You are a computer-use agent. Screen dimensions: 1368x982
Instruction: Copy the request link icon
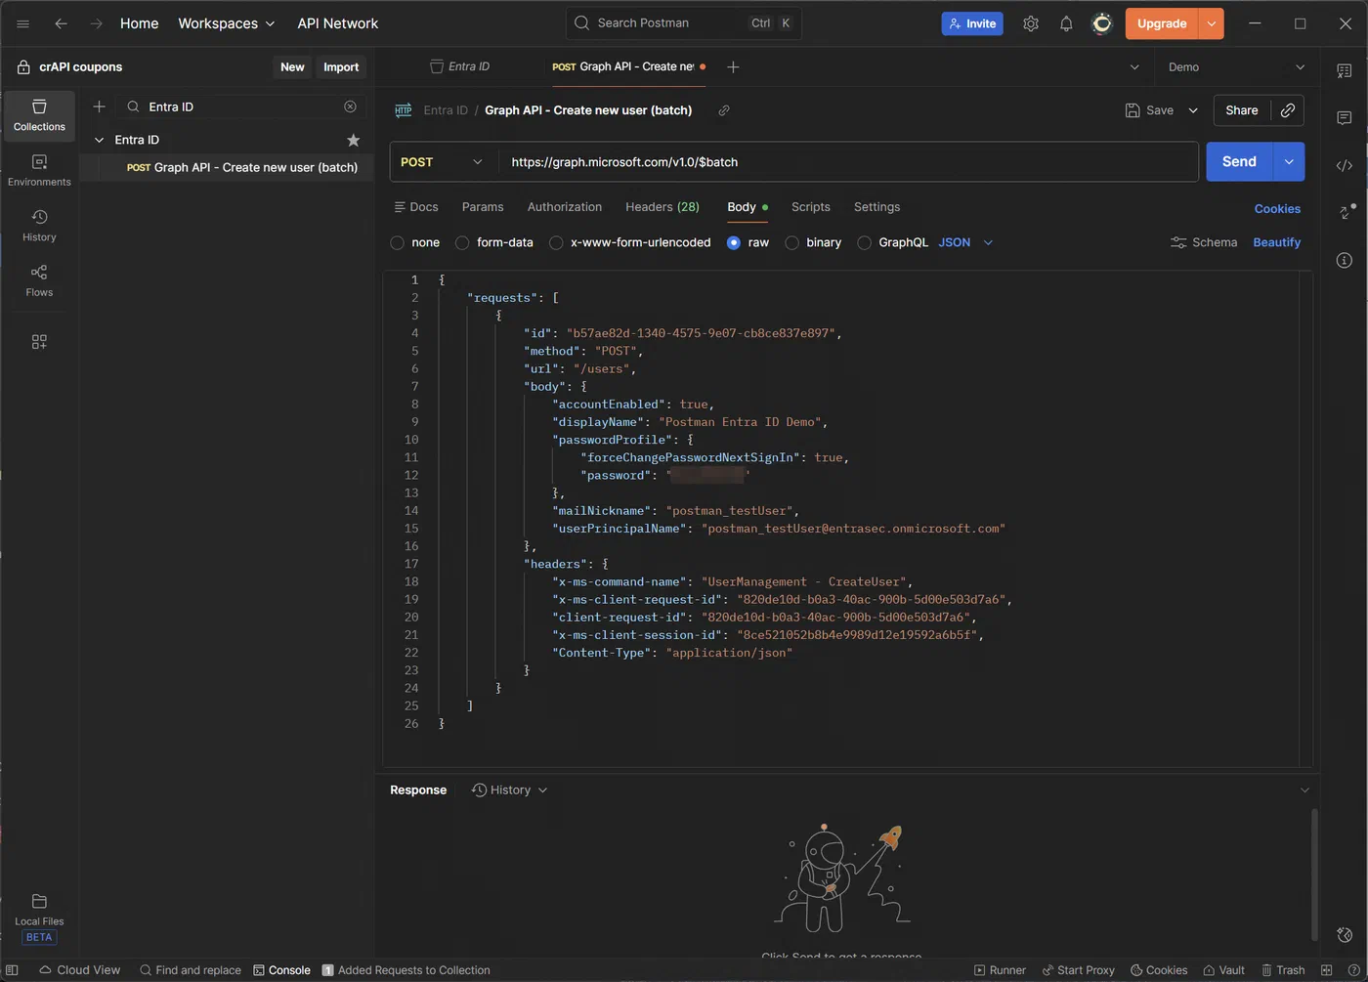click(x=724, y=110)
